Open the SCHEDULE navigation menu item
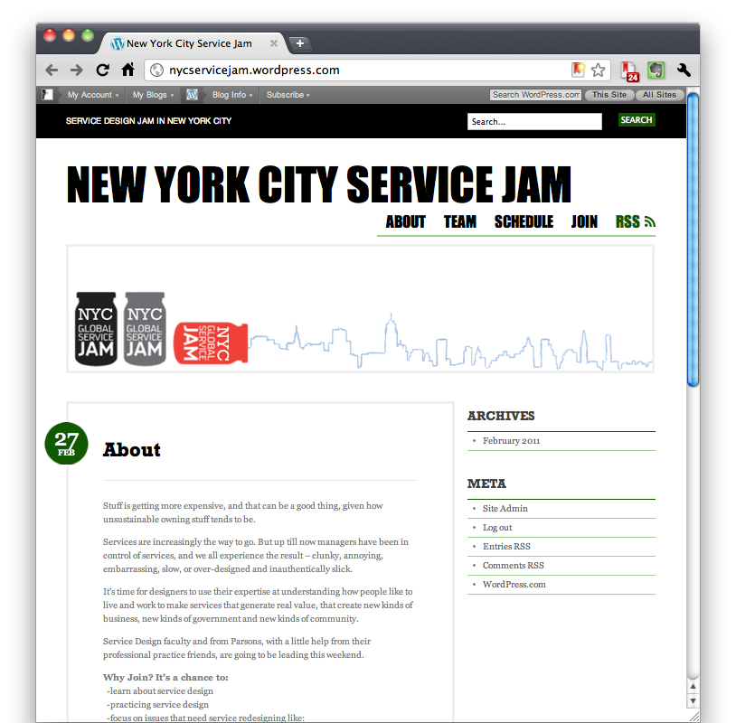 (524, 221)
